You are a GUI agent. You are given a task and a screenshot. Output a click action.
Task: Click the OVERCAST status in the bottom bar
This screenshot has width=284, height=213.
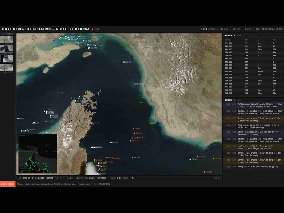(x=102, y=178)
